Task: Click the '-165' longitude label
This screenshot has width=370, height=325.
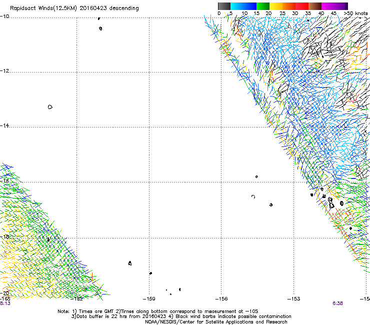Action: click(x=5, y=299)
